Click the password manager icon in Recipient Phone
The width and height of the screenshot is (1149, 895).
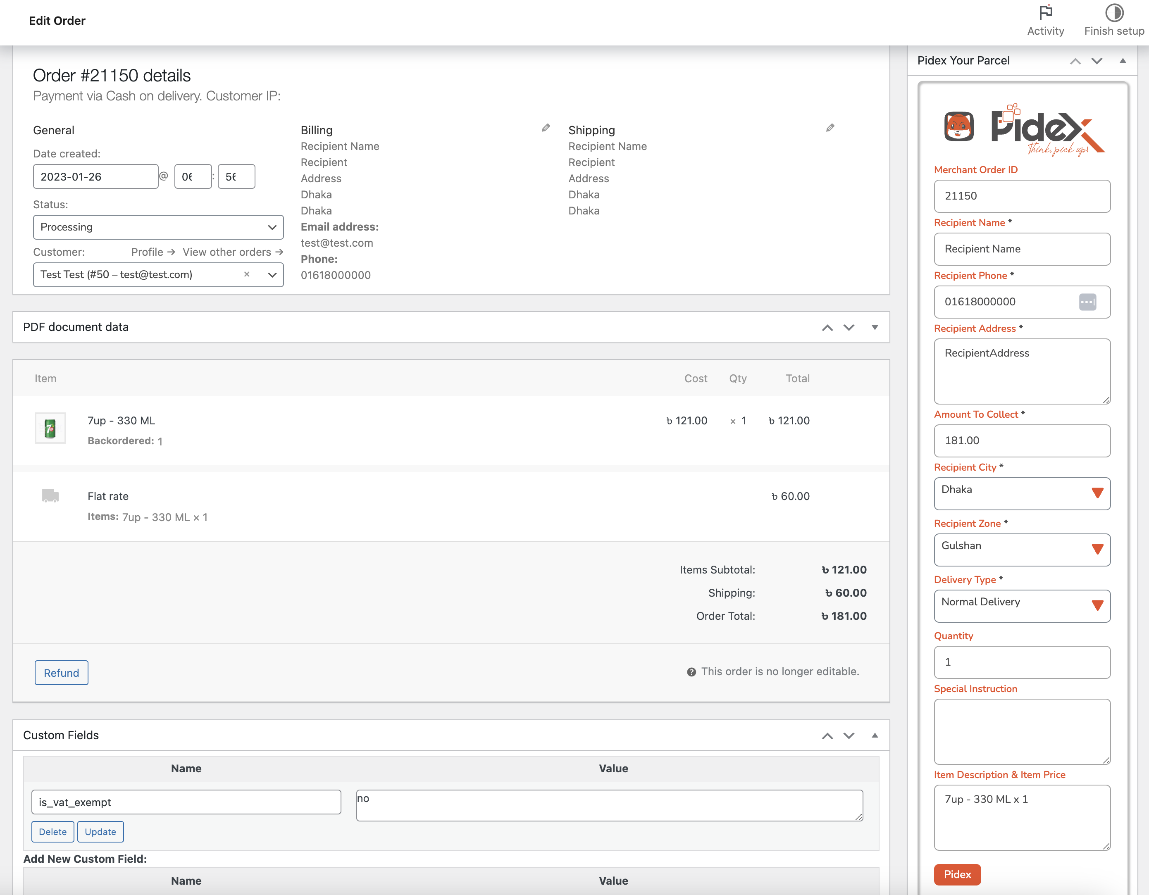click(1087, 302)
